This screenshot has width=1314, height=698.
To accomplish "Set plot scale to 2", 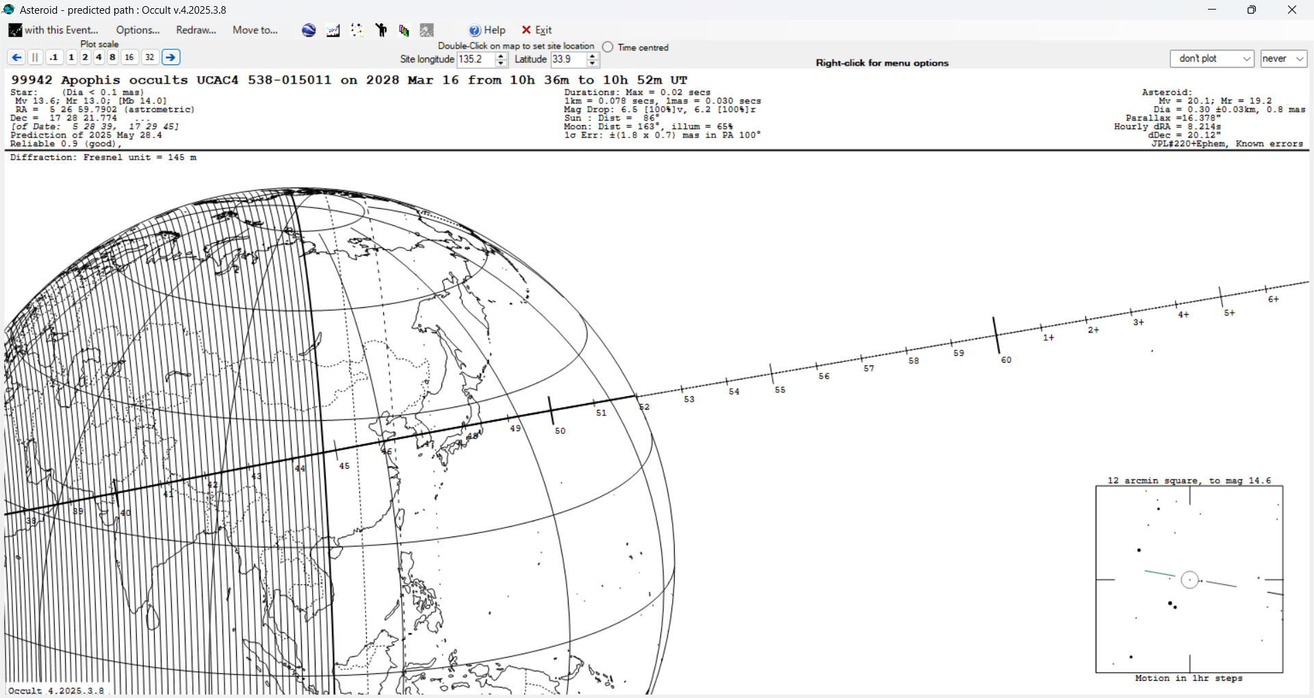I will pyautogui.click(x=85, y=57).
